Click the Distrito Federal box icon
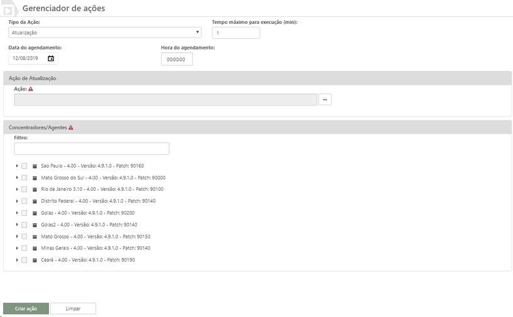This screenshot has width=513, height=317. pos(35,201)
